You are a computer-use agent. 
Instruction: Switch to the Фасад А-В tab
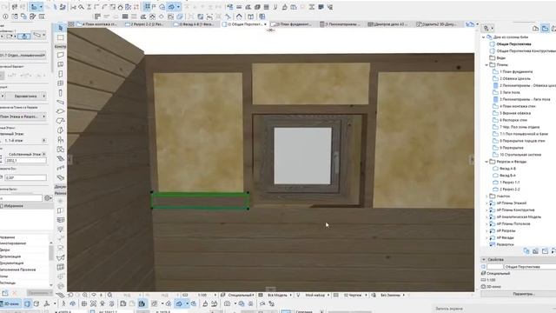pyautogui.click(x=195, y=24)
